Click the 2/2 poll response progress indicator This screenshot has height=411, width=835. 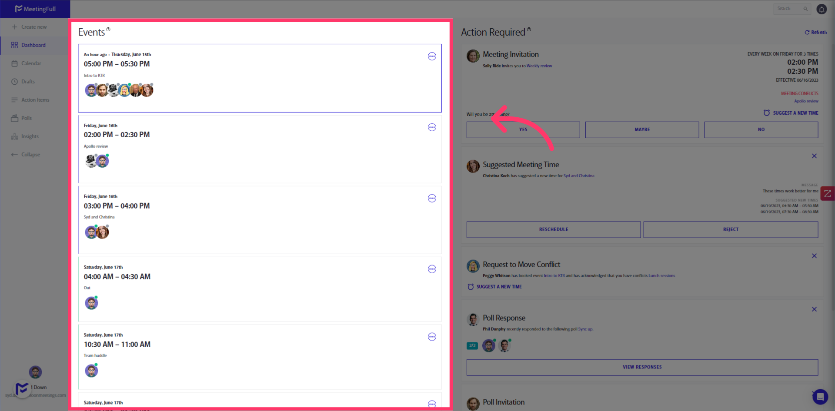pyautogui.click(x=472, y=345)
